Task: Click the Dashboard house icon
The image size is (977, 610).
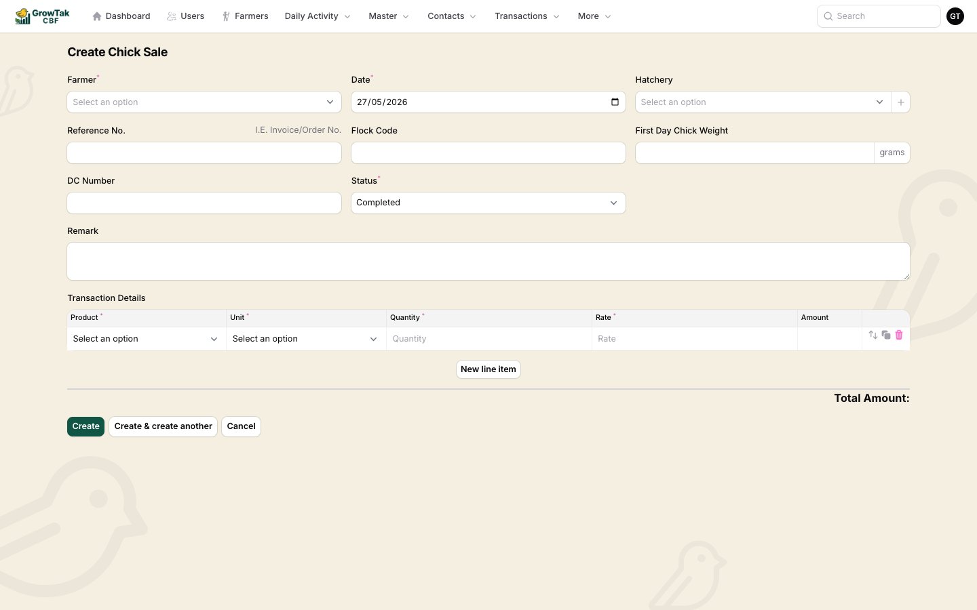Action: [97, 16]
